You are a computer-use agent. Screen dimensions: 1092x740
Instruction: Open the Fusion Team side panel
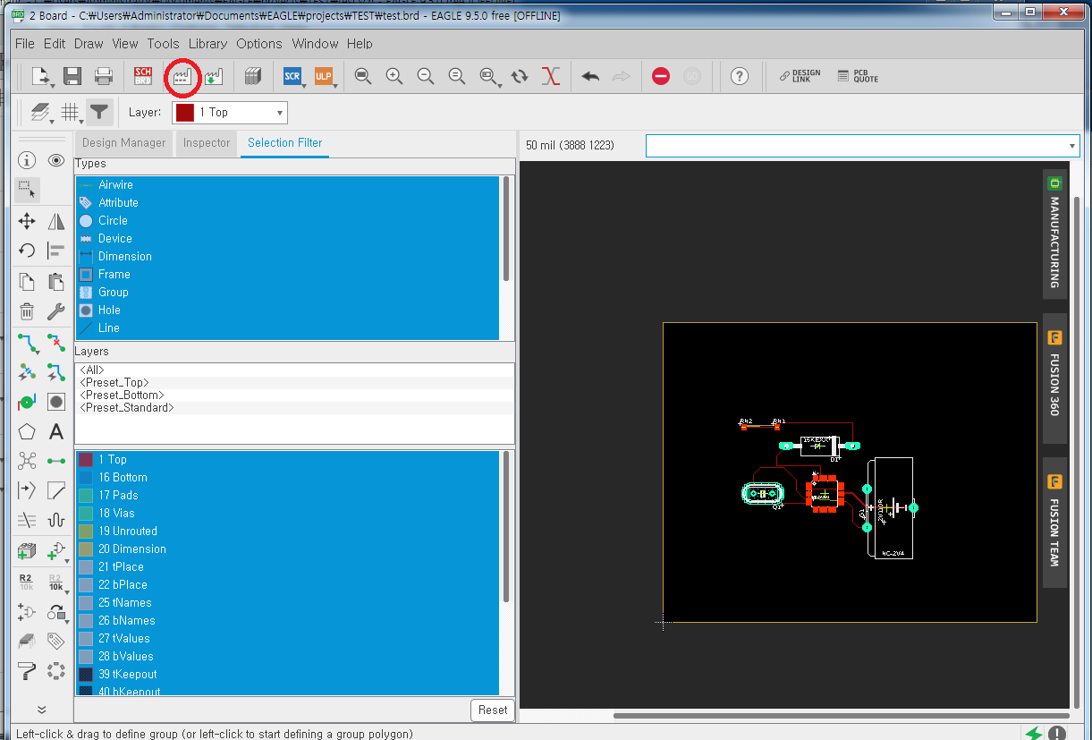point(1054,523)
